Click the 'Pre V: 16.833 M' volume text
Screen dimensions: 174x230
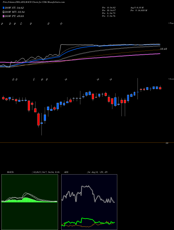[139, 10]
